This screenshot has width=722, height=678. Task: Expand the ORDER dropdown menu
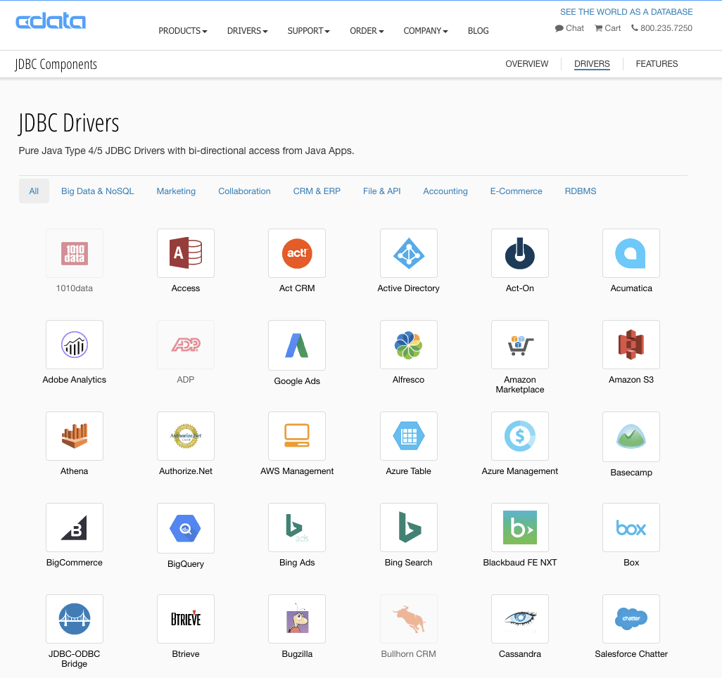(367, 31)
